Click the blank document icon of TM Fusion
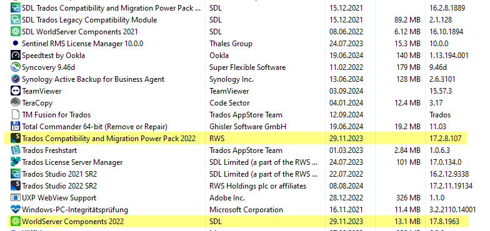Image resolution: width=490 pixels, height=231 pixels. [15, 115]
